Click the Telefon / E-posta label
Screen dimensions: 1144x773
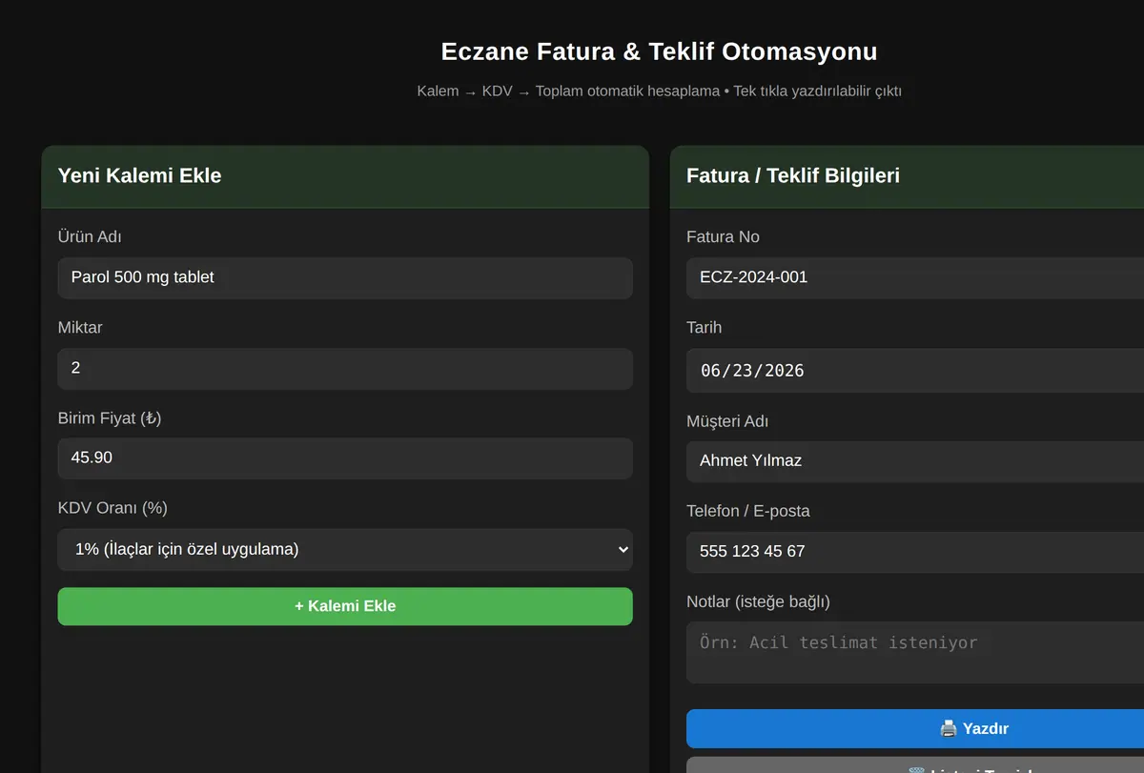748,511
